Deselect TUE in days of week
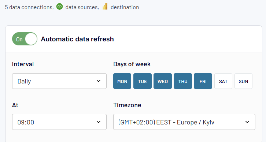This screenshot has width=266, height=142. [x=142, y=81]
